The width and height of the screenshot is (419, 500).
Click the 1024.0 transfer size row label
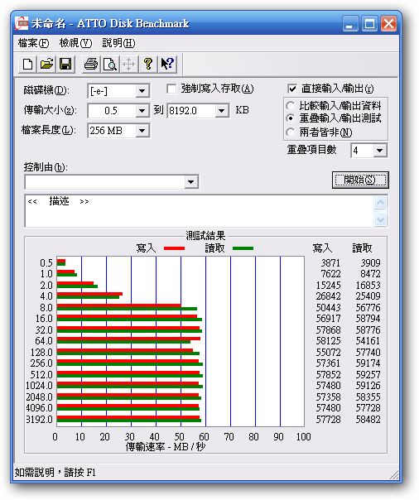point(39,386)
